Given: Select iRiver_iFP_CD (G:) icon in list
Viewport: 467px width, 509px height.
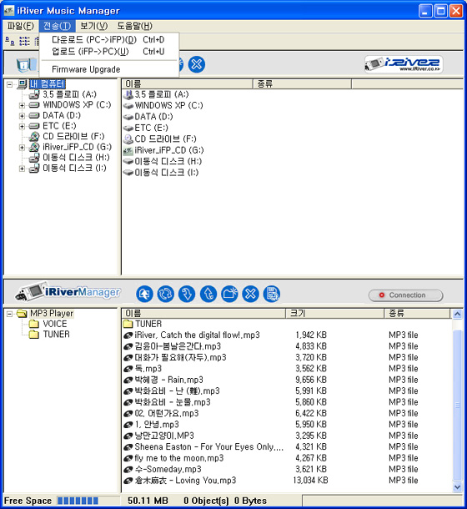Looking at the screenshot, I should (128, 150).
